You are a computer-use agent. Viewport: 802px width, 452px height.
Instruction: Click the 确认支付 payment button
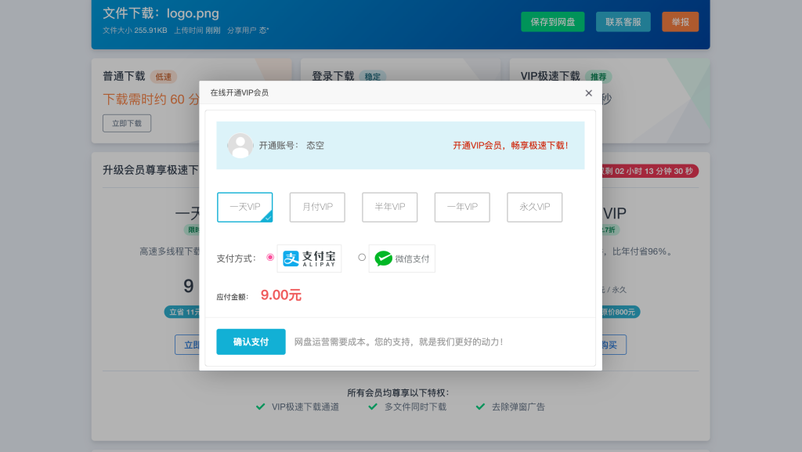251,342
